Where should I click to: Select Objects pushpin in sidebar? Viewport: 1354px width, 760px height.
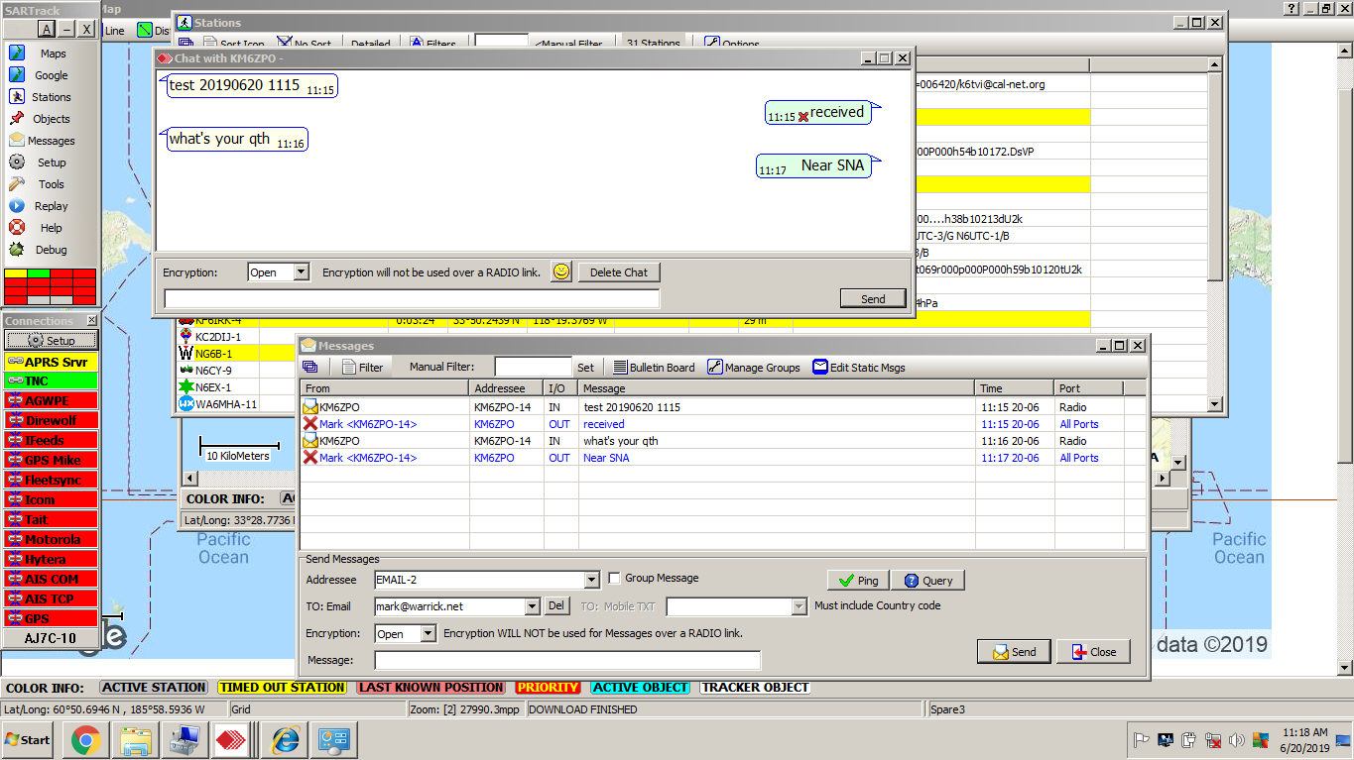coord(50,119)
